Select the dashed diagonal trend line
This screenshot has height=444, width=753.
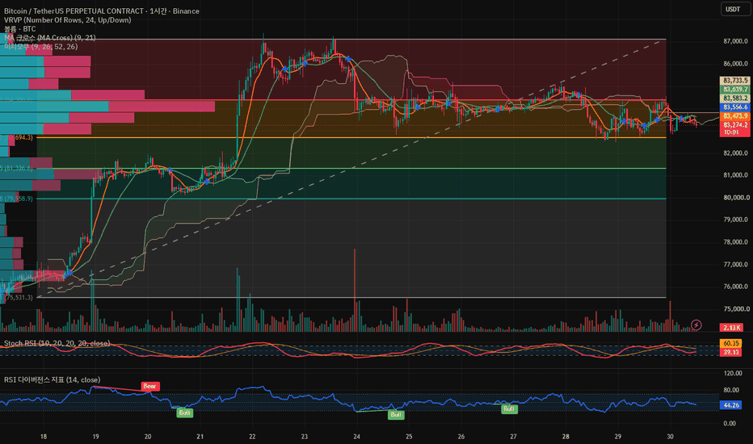[351, 169]
